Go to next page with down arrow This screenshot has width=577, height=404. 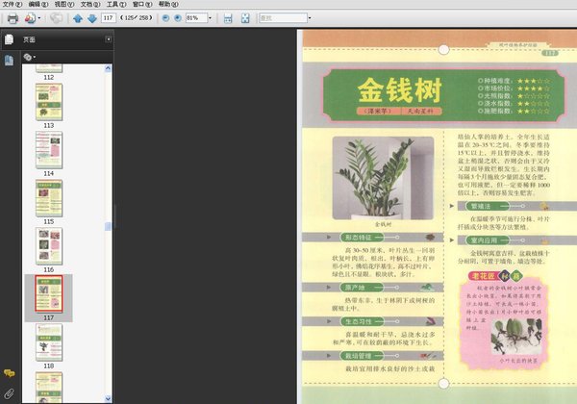tap(91, 18)
